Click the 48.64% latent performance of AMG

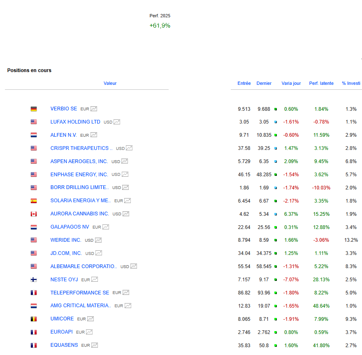321,306
